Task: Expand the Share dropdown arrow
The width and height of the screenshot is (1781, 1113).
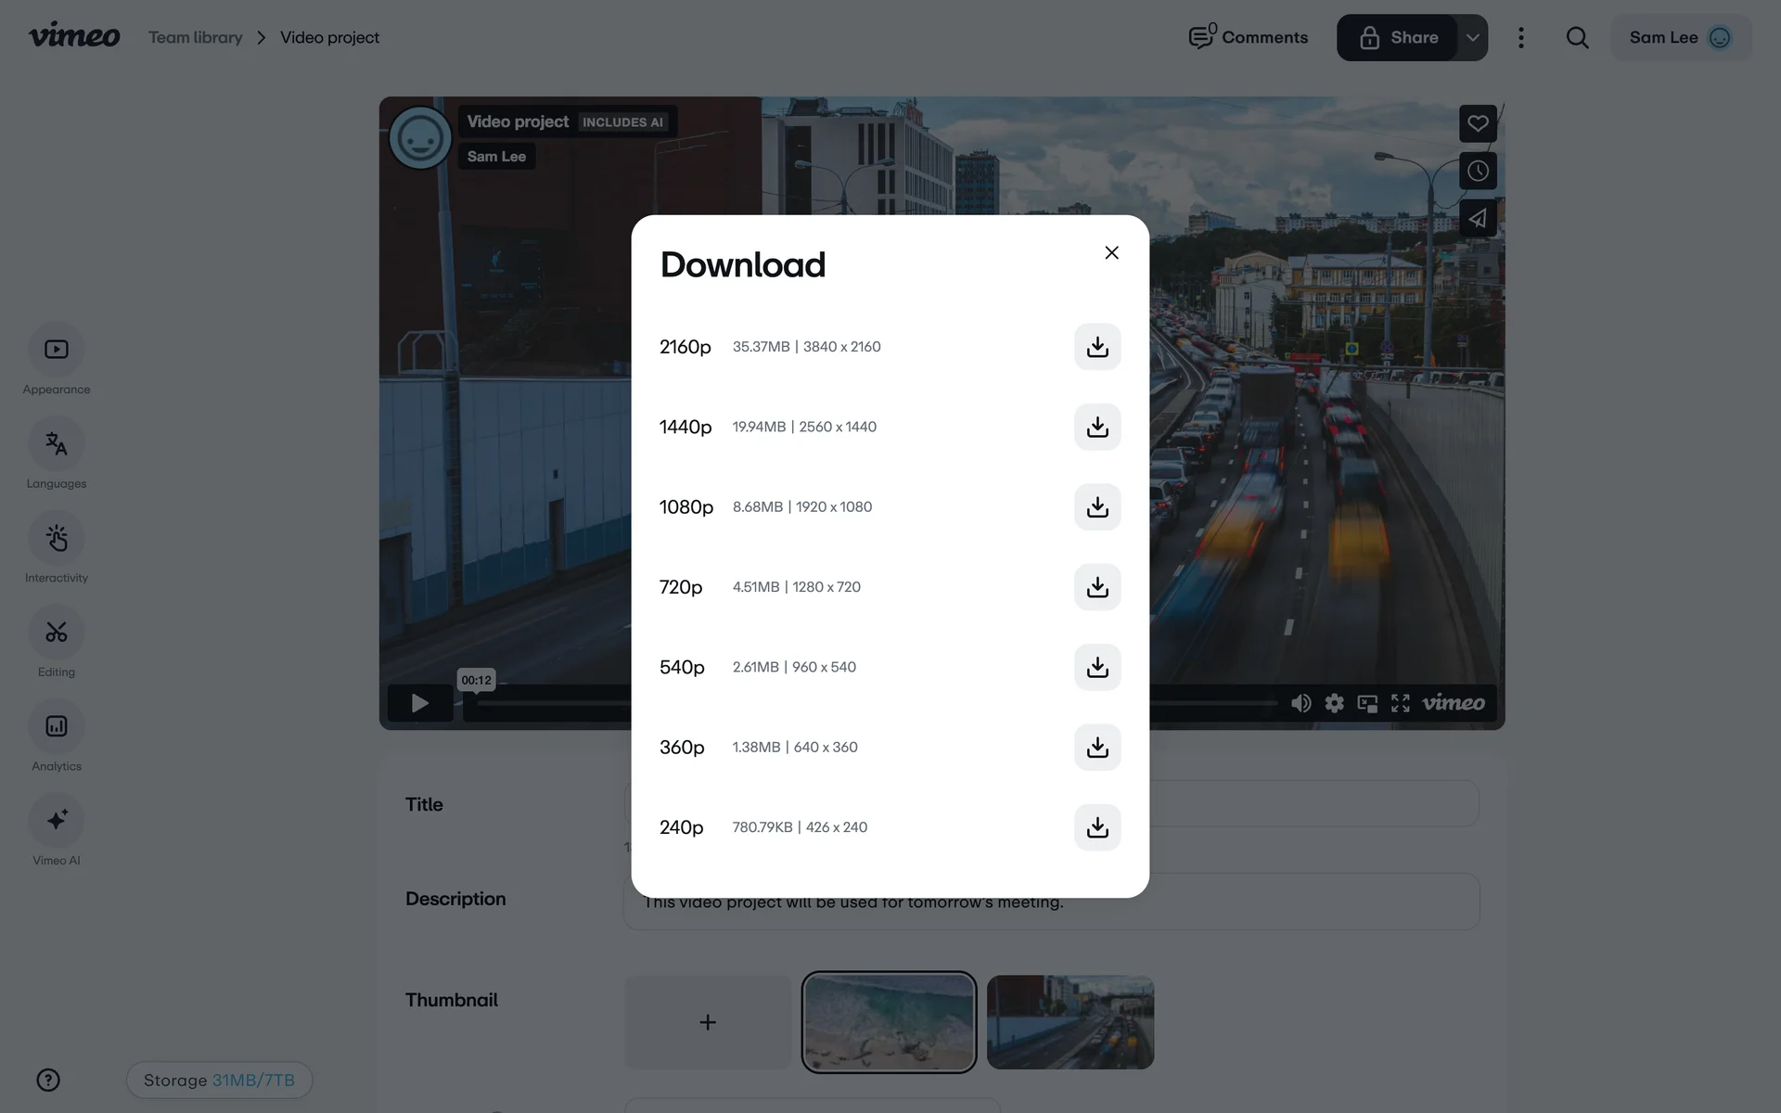Action: coord(1472,38)
